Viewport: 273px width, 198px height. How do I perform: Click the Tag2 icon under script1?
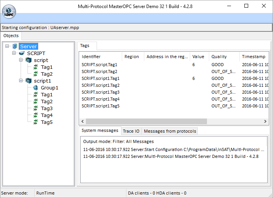click(36, 101)
